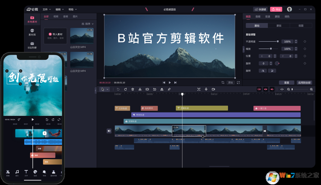Toggle 缩放 scale keyframe diamond
321x185 pixels.
pyautogui.click(x=305, y=49)
